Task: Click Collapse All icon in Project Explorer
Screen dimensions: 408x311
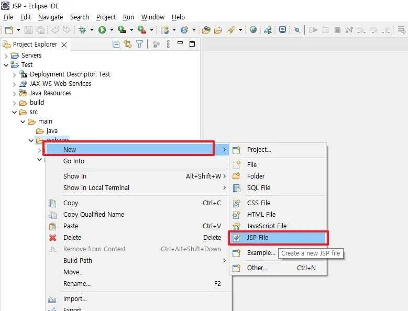Action: coord(116,45)
